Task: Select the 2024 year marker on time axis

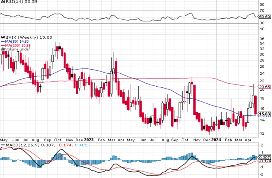Action: point(216,140)
